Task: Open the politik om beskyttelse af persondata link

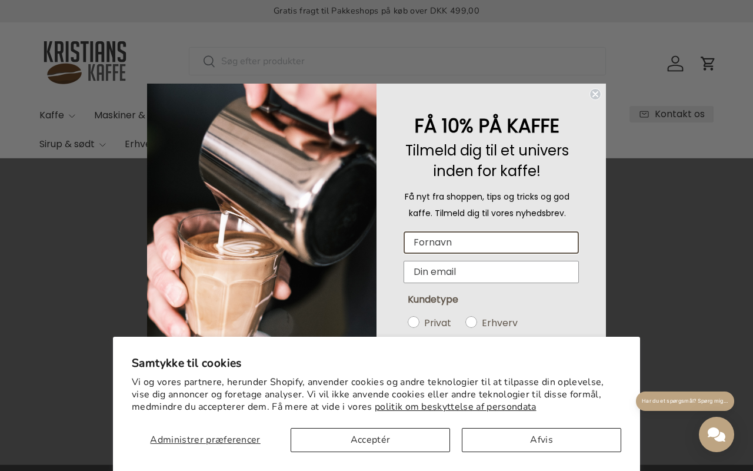Action: click(x=455, y=407)
